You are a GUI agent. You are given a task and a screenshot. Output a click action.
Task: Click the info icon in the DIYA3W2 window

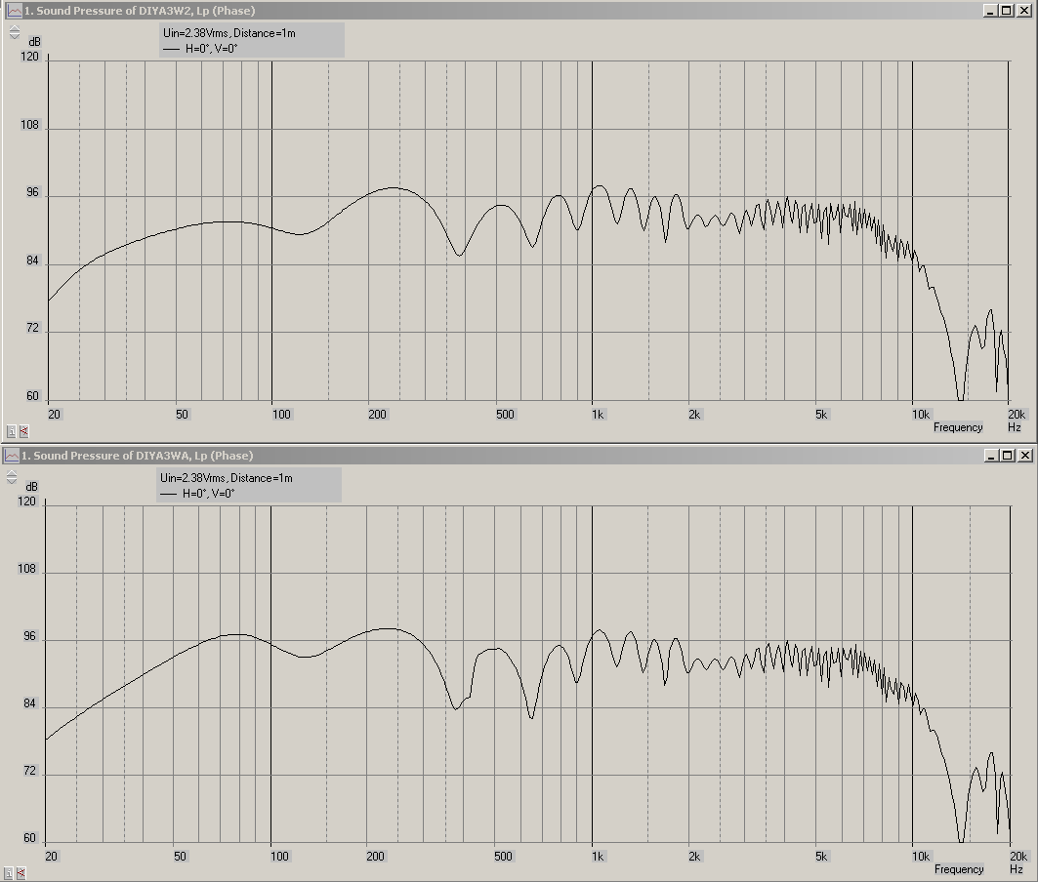tap(12, 431)
